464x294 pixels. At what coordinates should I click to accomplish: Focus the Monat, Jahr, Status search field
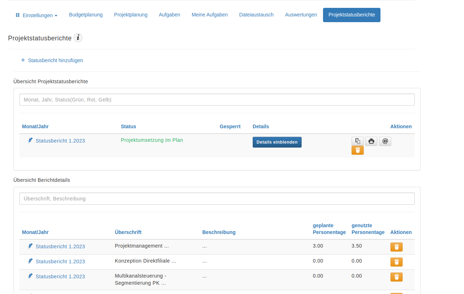coord(217,100)
